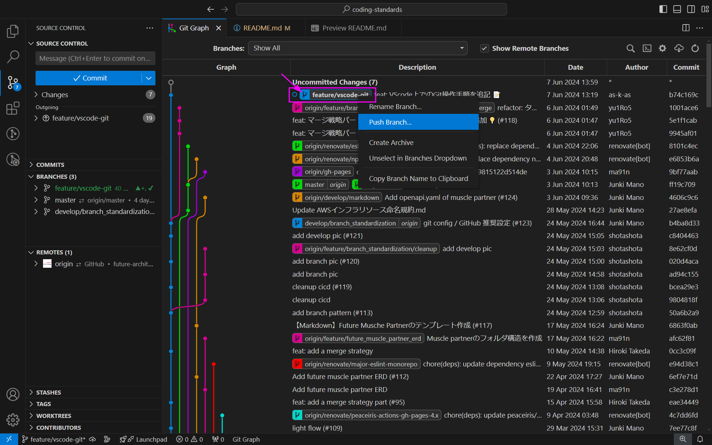Open editor More Actions ellipsis
The image size is (712, 445).
pyautogui.click(x=699, y=28)
